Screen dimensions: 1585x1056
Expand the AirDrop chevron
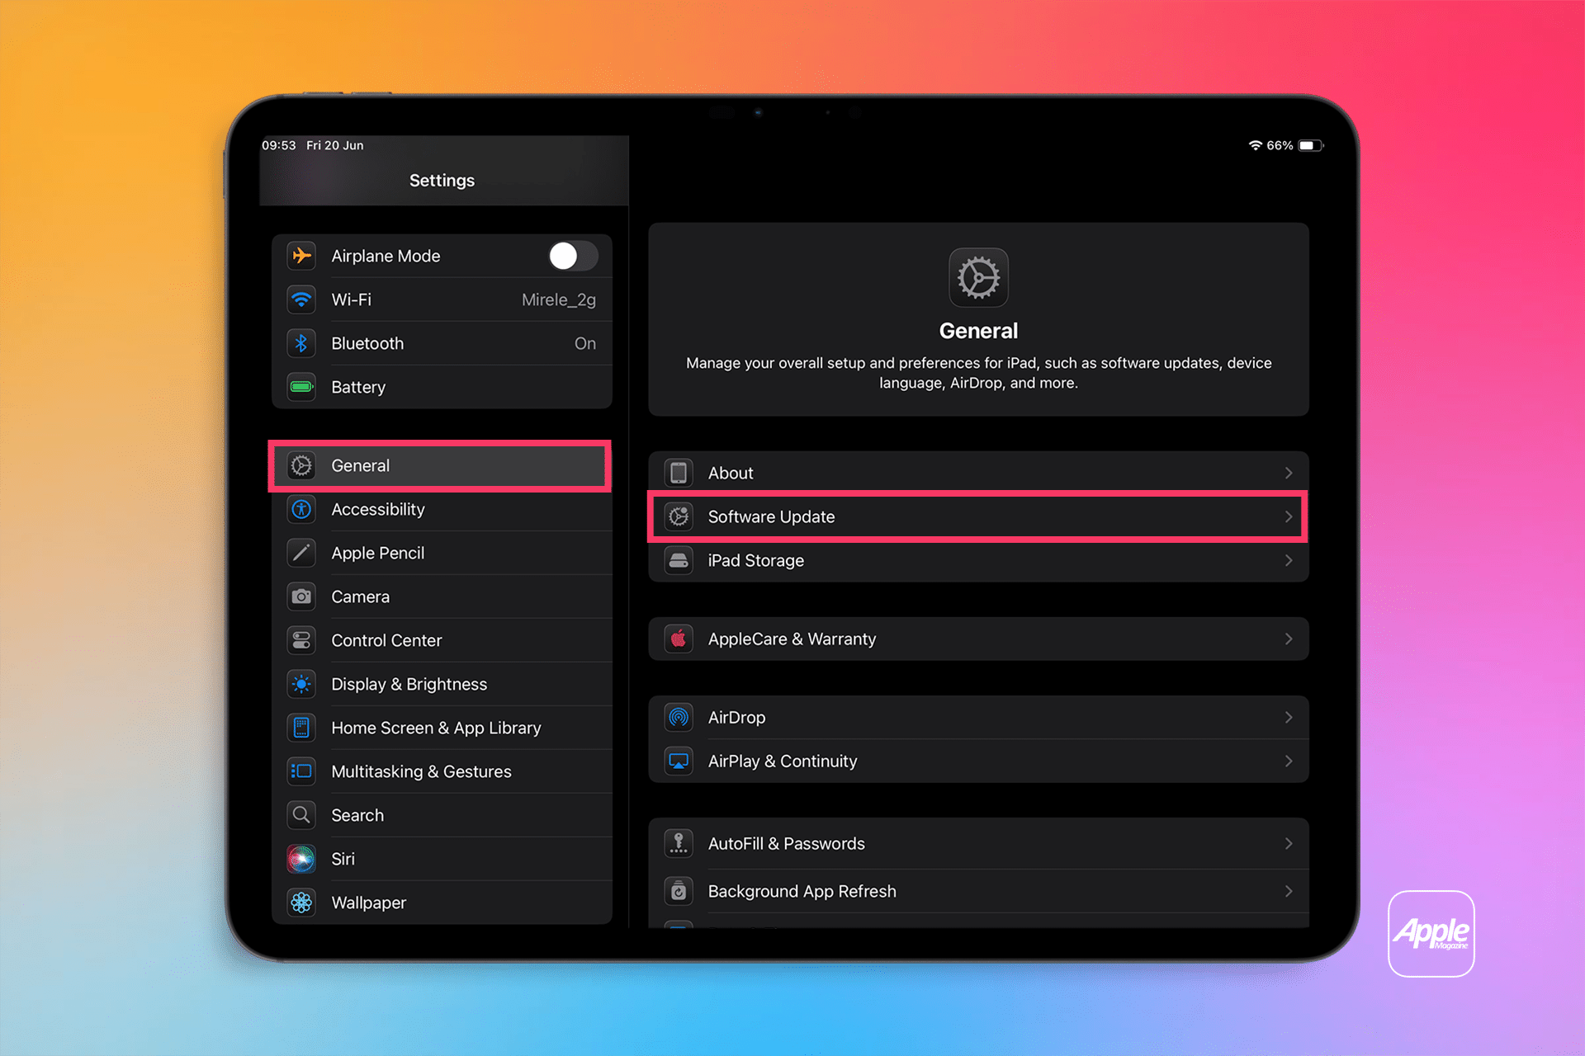[1288, 717]
